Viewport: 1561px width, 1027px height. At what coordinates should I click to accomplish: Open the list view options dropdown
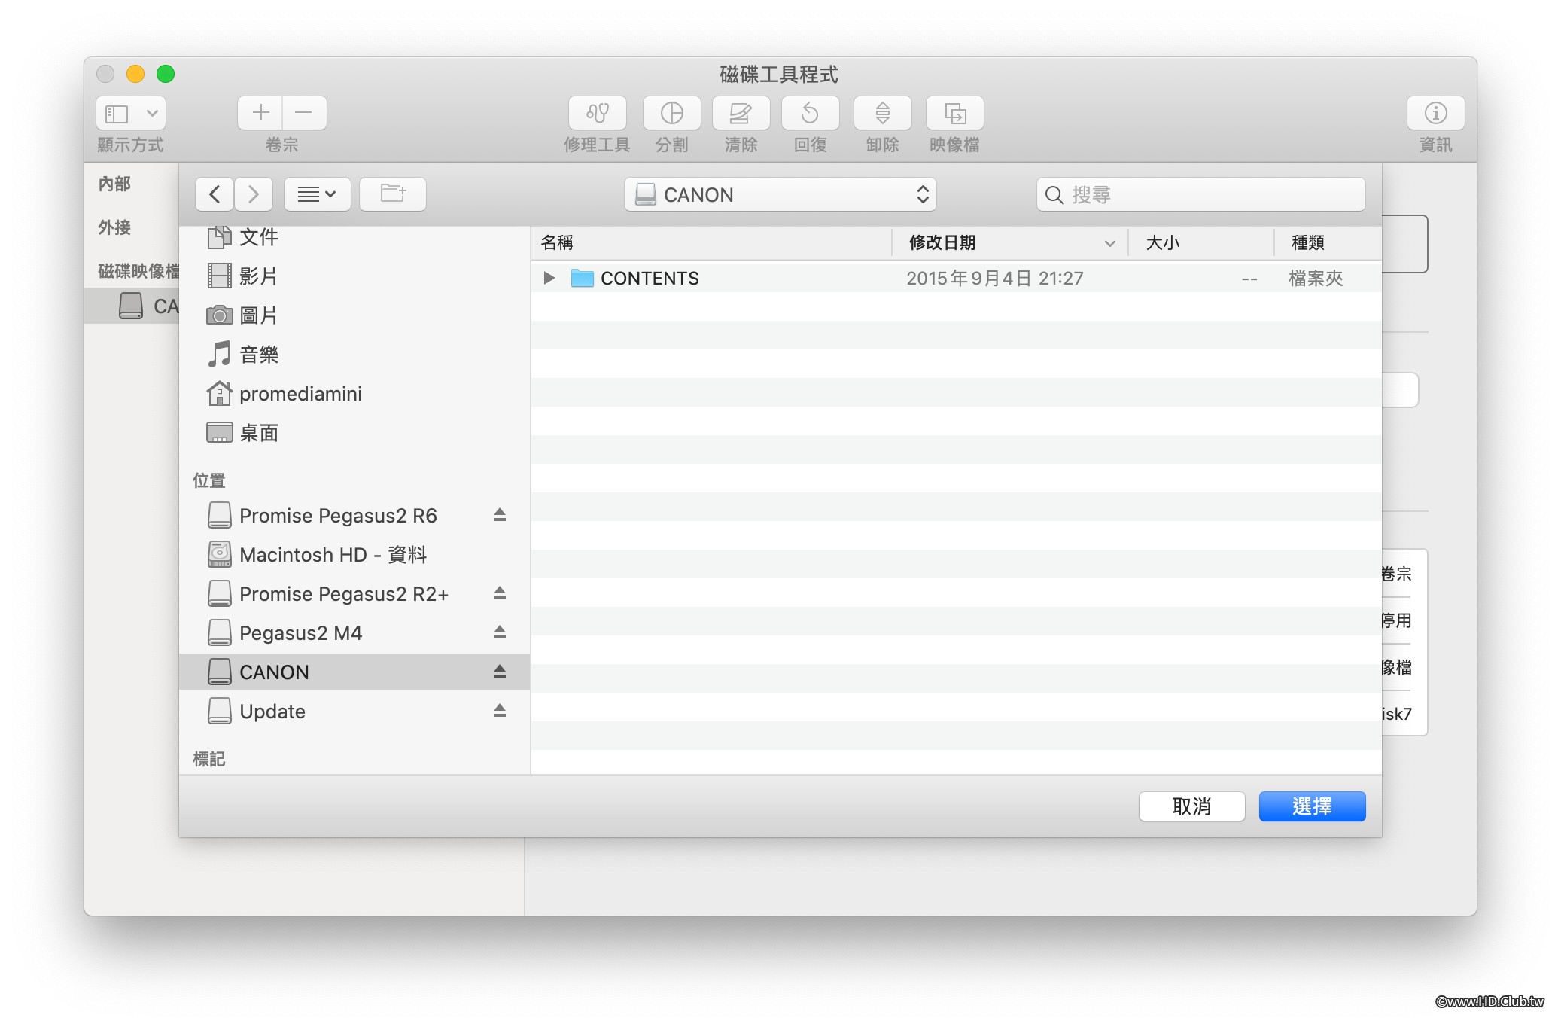(x=317, y=194)
